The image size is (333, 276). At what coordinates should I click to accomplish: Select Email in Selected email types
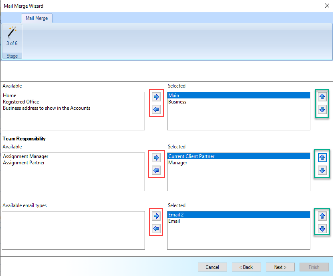click(x=239, y=221)
